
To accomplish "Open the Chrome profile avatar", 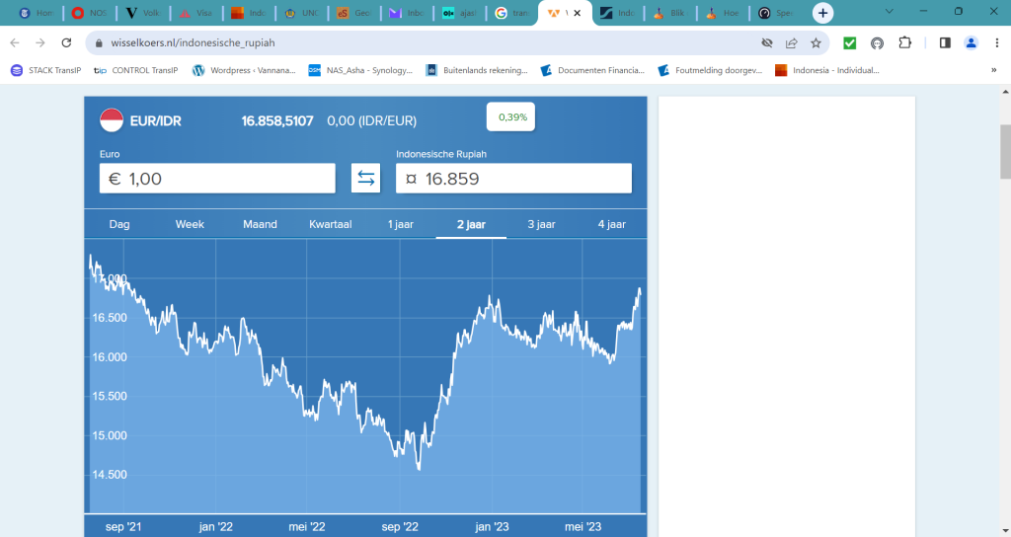I will (x=971, y=42).
